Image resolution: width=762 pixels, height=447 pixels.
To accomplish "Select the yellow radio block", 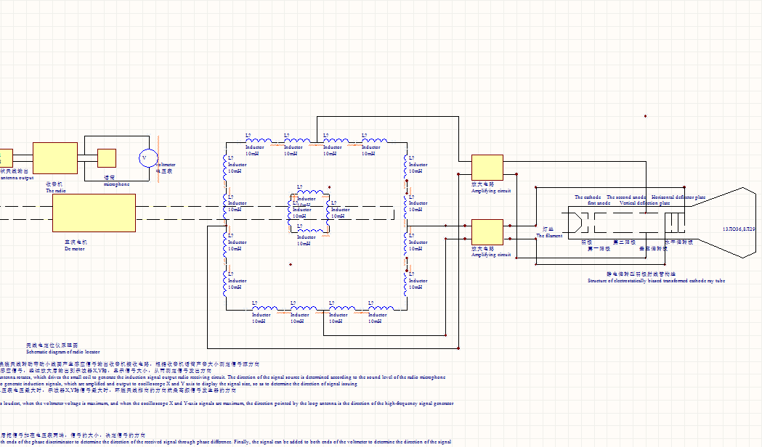I will [55, 157].
